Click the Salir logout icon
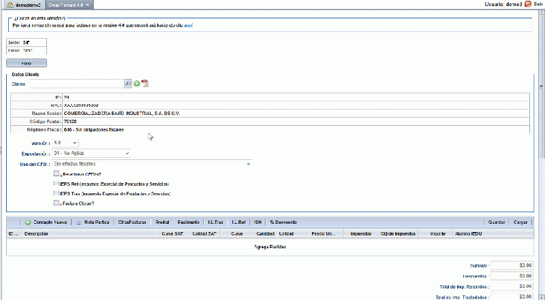 (x=528, y=4)
